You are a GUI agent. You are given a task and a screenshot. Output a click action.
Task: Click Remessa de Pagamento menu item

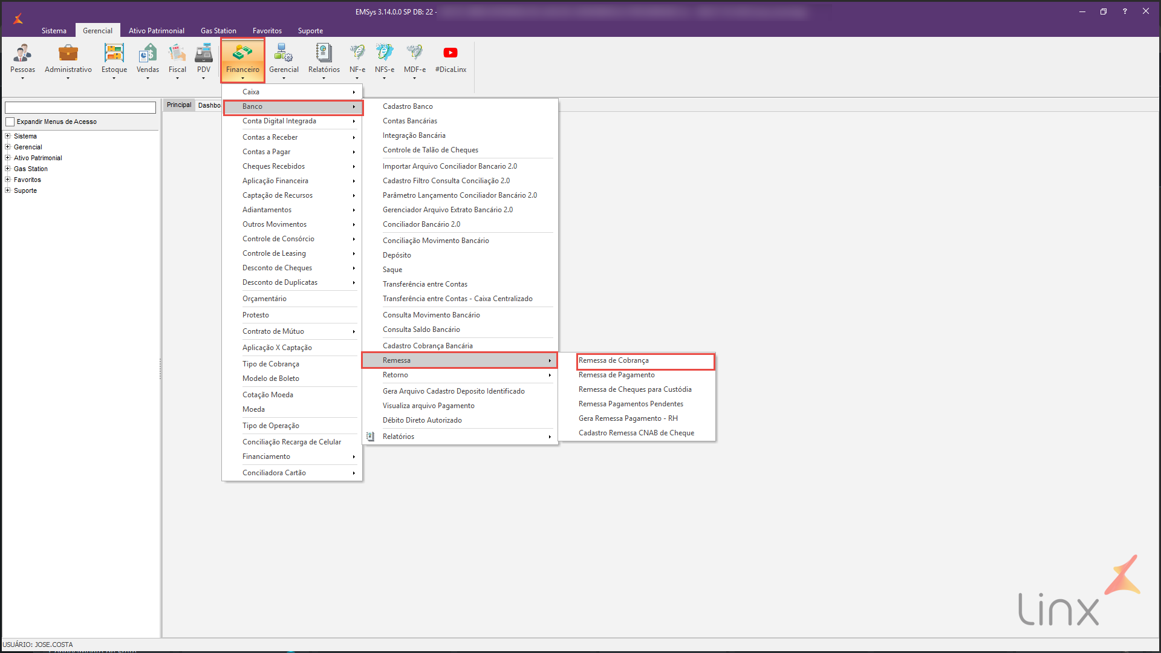click(616, 375)
